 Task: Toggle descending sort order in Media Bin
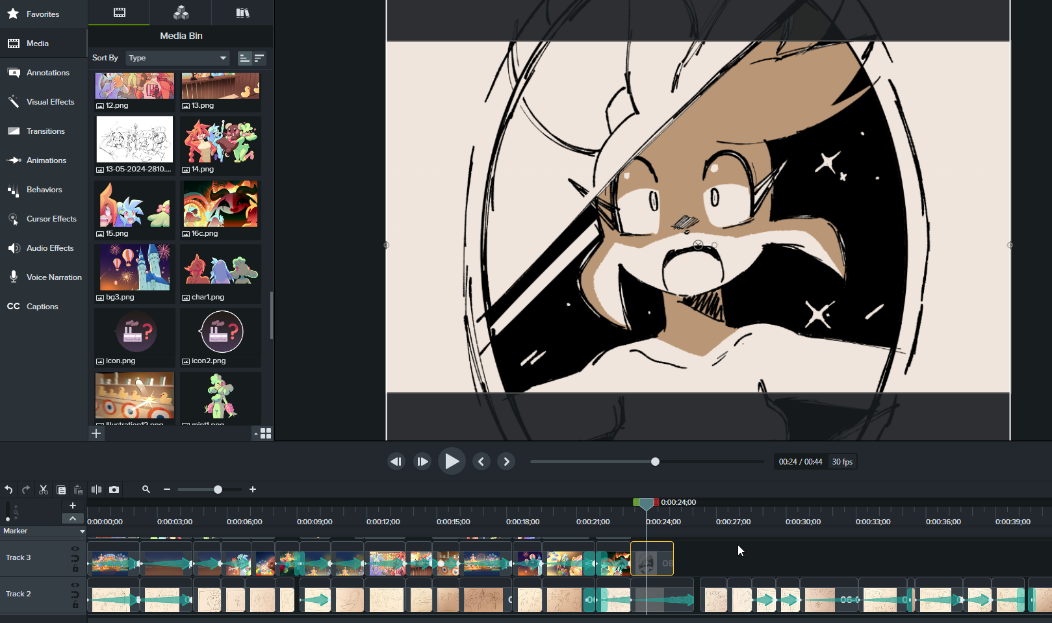pos(259,58)
